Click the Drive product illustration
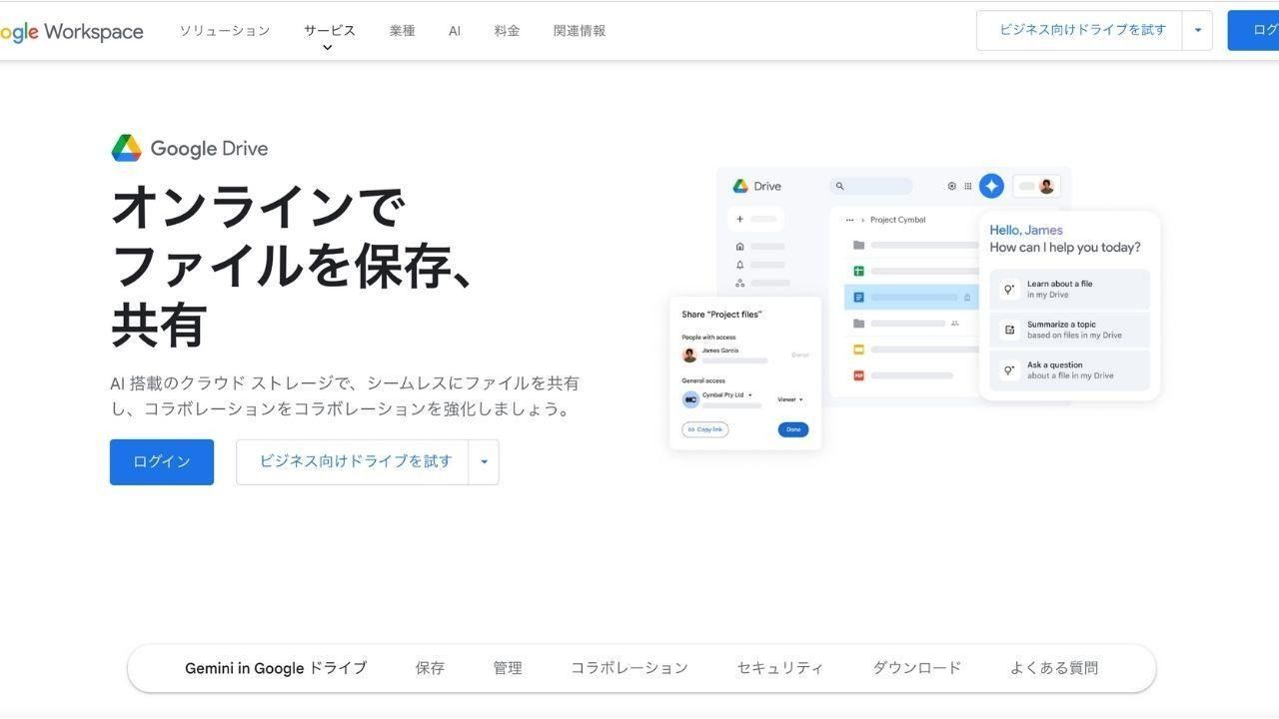The height and width of the screenshot is (719, 1279). [x=914, y=308]
